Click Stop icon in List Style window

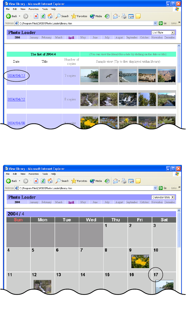pyautogui.click(x=36, y=16)
